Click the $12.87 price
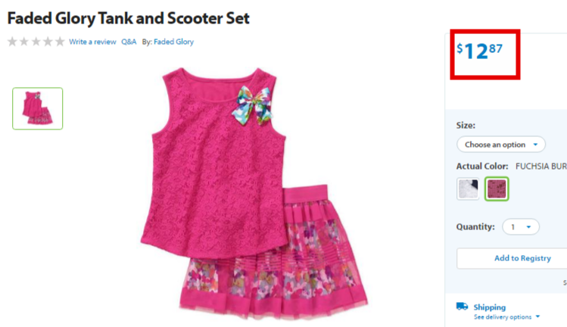 (x=479, y=51)
